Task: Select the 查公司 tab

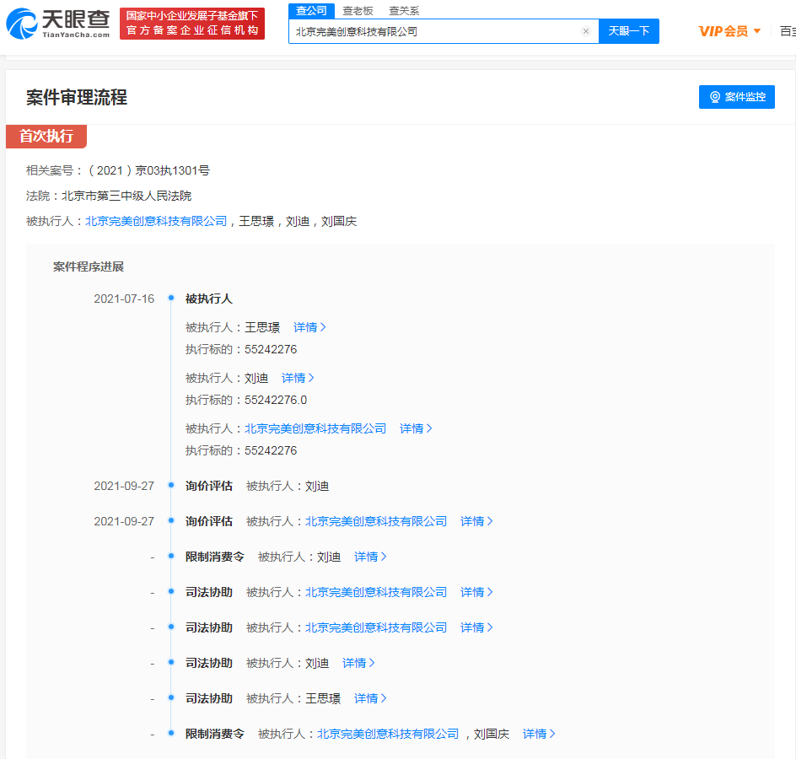Action: (x=311, y=11)
